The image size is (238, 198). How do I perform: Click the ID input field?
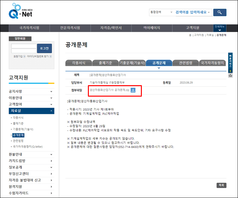pos(24,46)
